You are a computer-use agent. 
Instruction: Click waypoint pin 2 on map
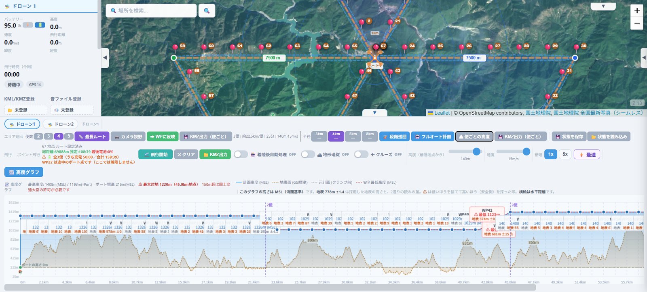tap(362, 23)
